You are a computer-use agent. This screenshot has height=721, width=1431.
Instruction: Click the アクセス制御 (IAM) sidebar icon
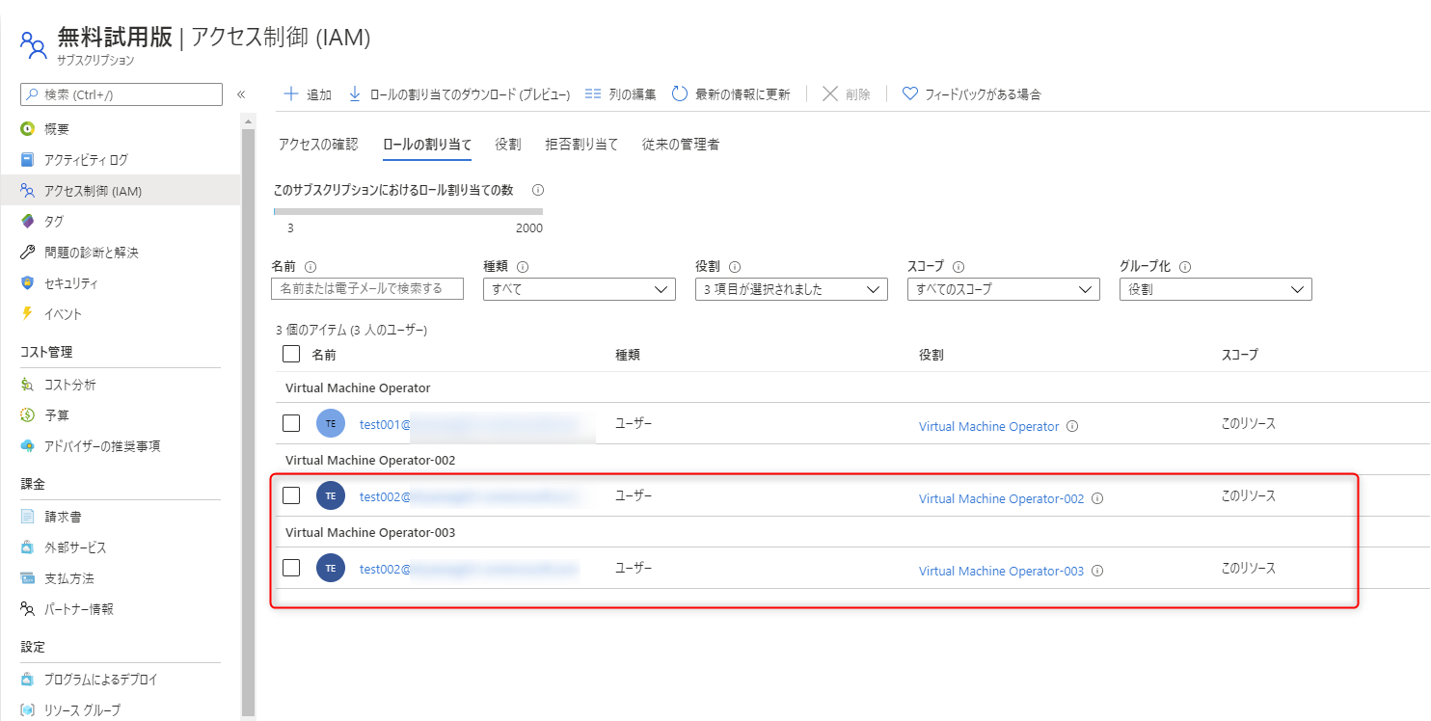pos(28,191)
